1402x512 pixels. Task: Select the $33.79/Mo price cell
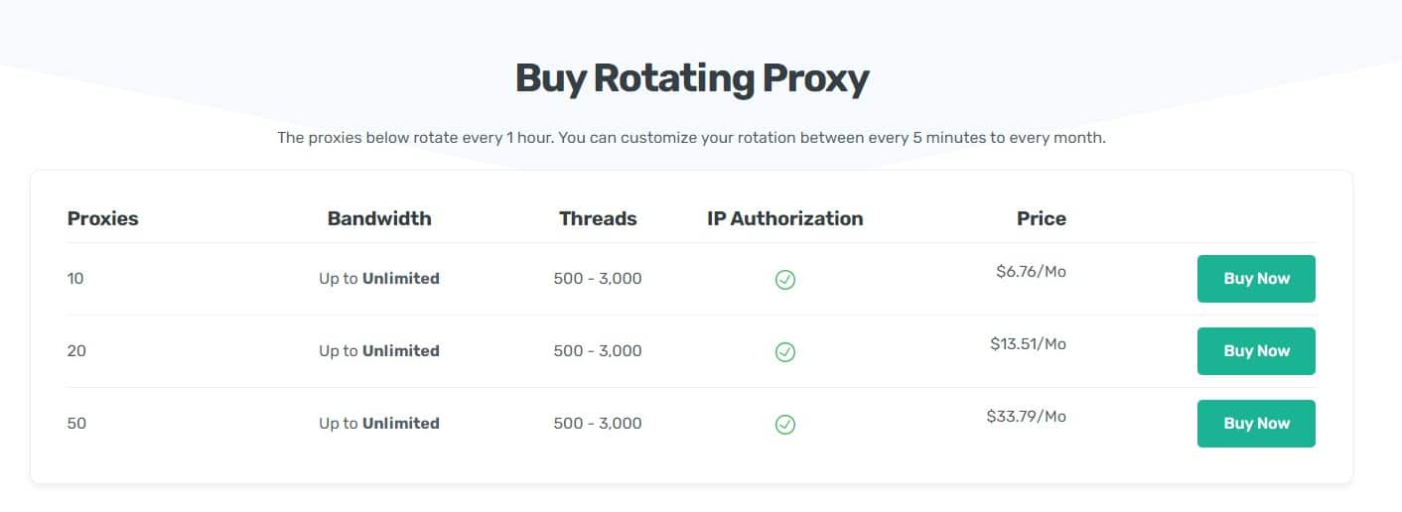[1026, 416]
